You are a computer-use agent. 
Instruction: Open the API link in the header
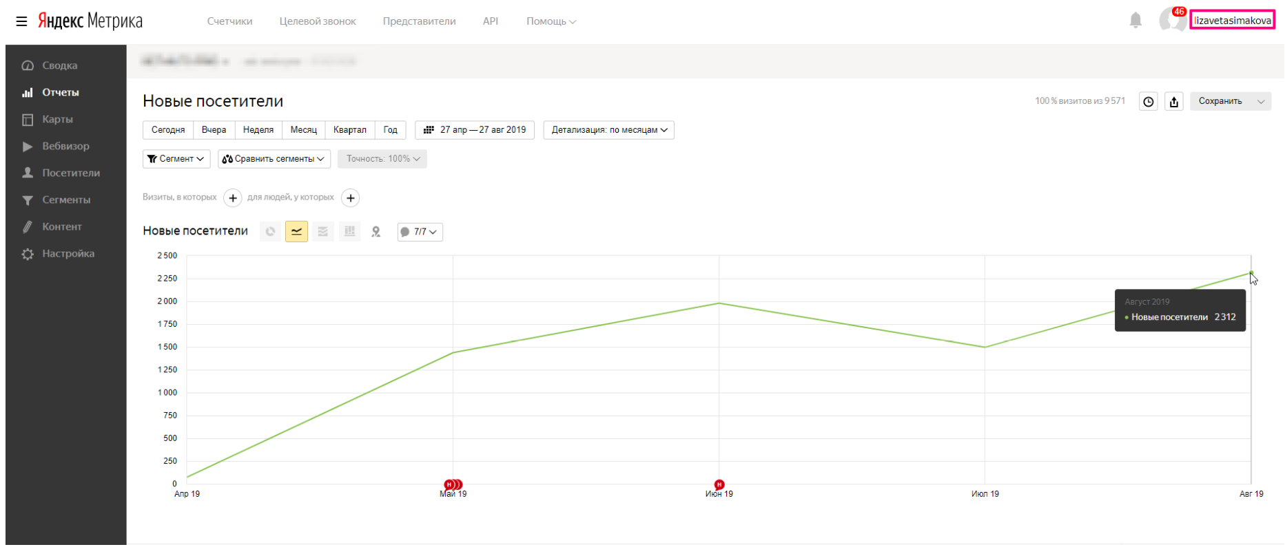point(491,21)
